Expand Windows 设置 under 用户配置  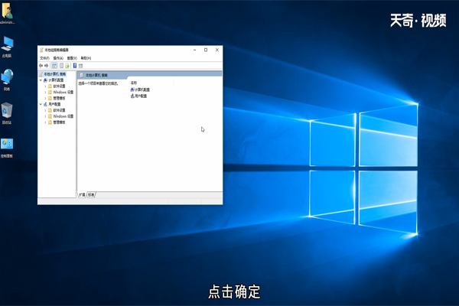[x=45, y=116]
